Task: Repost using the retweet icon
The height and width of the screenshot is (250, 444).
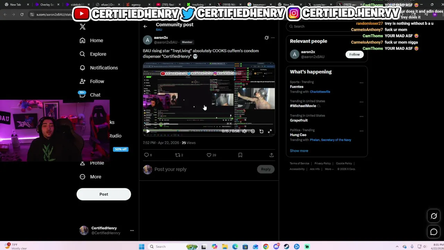Action: pos(178,155)
